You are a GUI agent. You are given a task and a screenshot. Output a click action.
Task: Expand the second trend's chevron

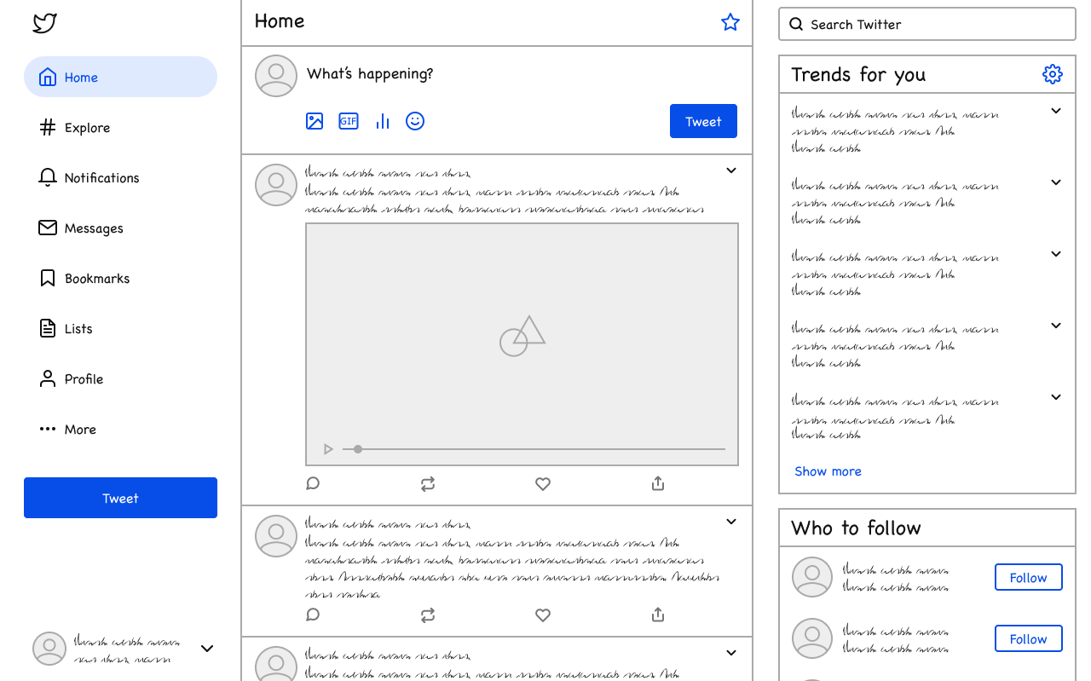coord(1056,182)
